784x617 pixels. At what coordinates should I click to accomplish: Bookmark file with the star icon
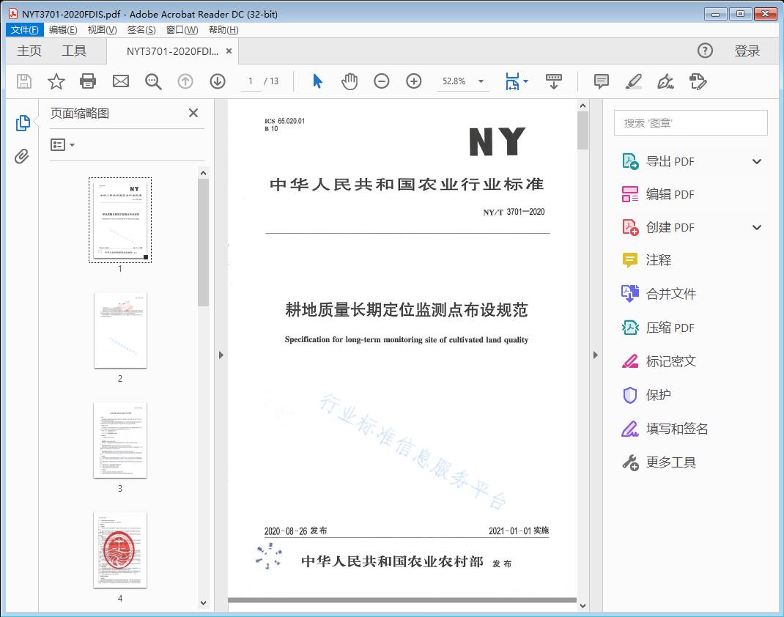tap(56, 81)
